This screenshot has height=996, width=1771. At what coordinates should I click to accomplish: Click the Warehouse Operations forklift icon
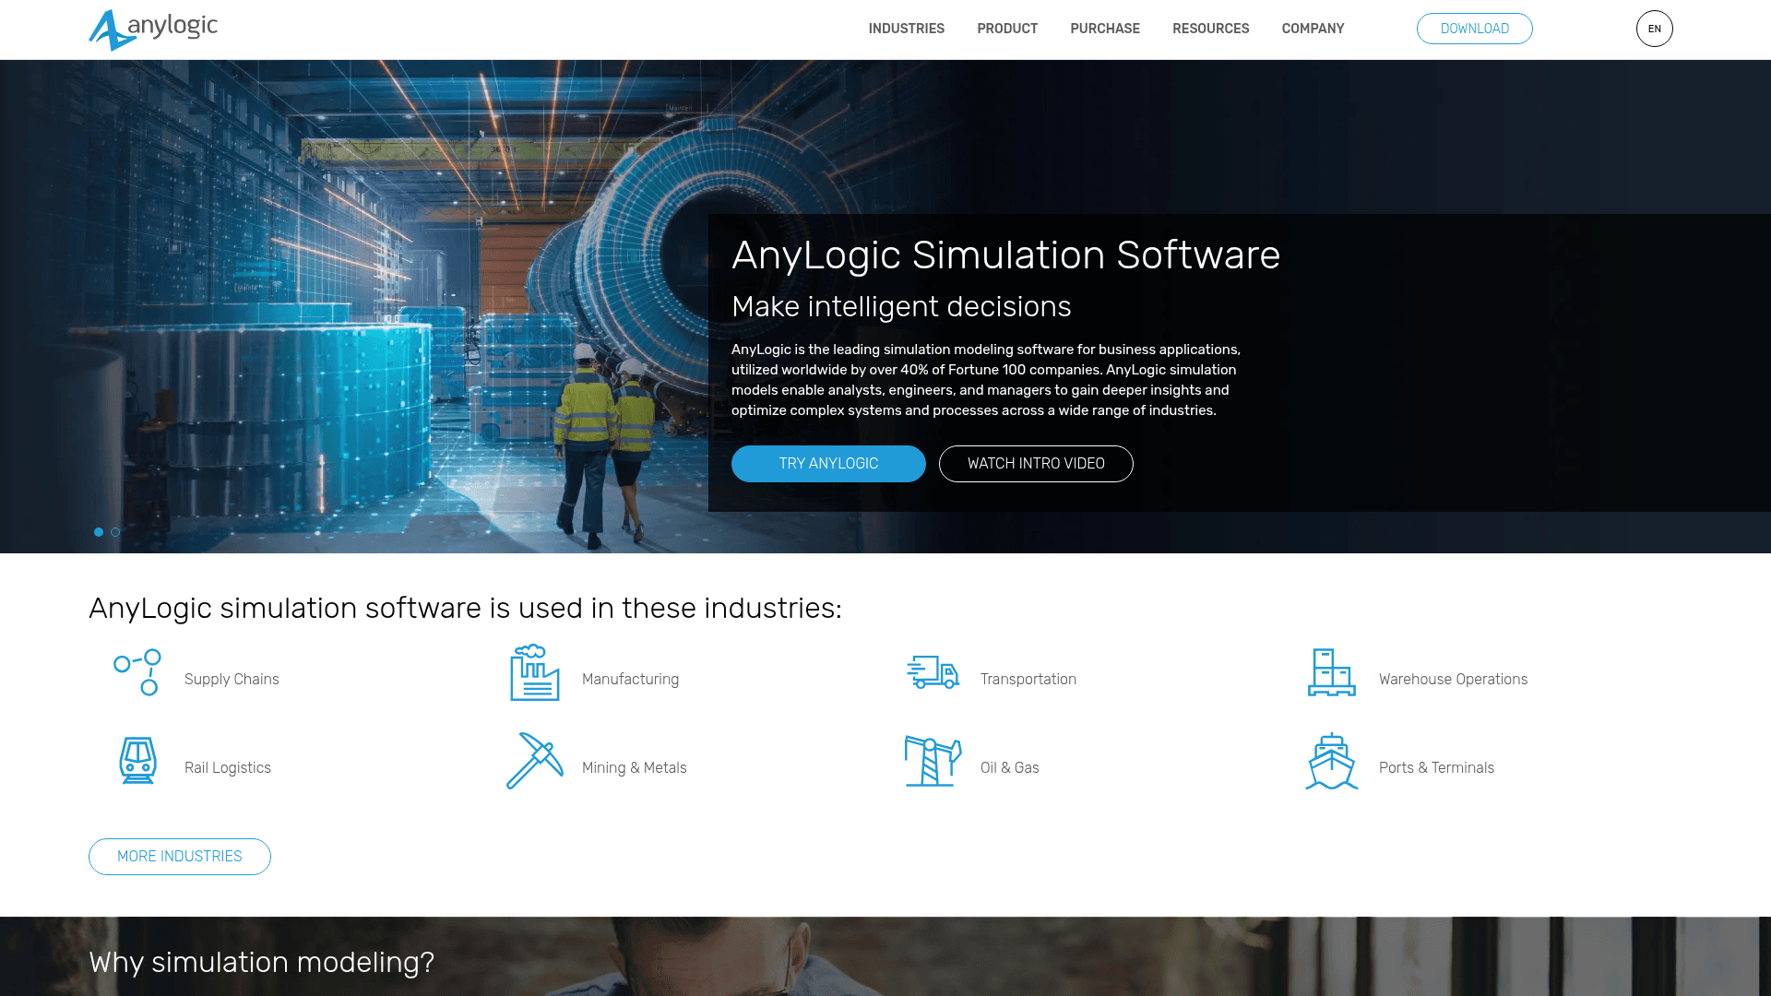[1331, 672]
